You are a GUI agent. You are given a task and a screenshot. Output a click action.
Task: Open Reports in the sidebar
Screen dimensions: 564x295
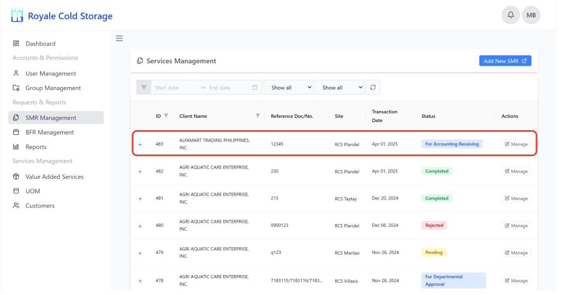coord(56,147)
